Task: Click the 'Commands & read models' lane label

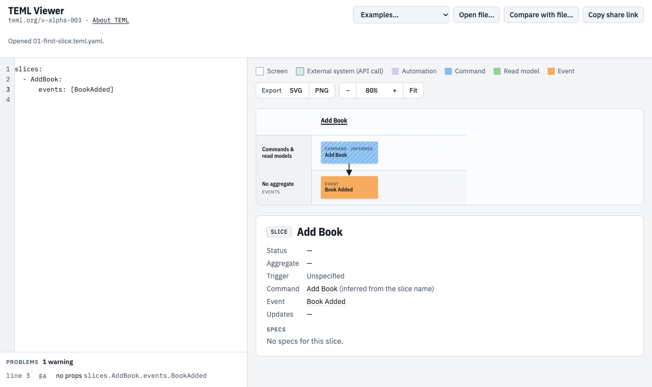Action: click(x=278, y=153)
